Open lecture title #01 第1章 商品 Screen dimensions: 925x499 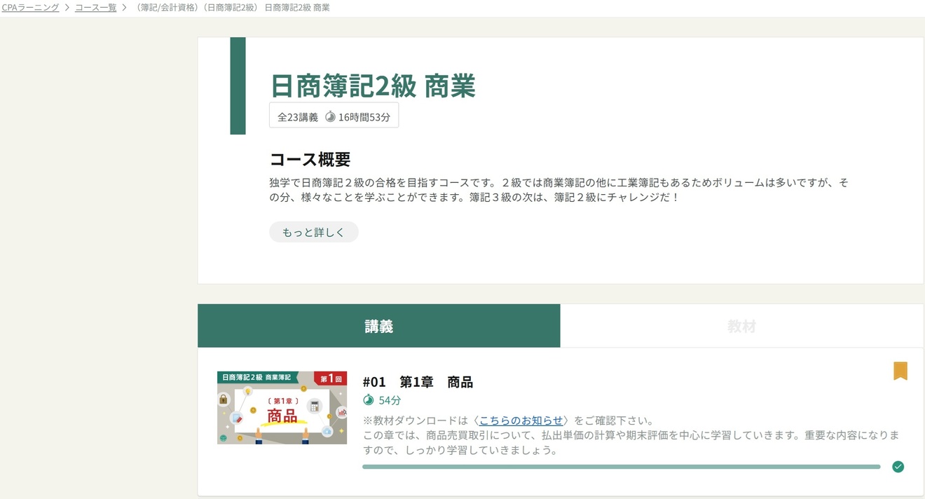tap(418, 382)
